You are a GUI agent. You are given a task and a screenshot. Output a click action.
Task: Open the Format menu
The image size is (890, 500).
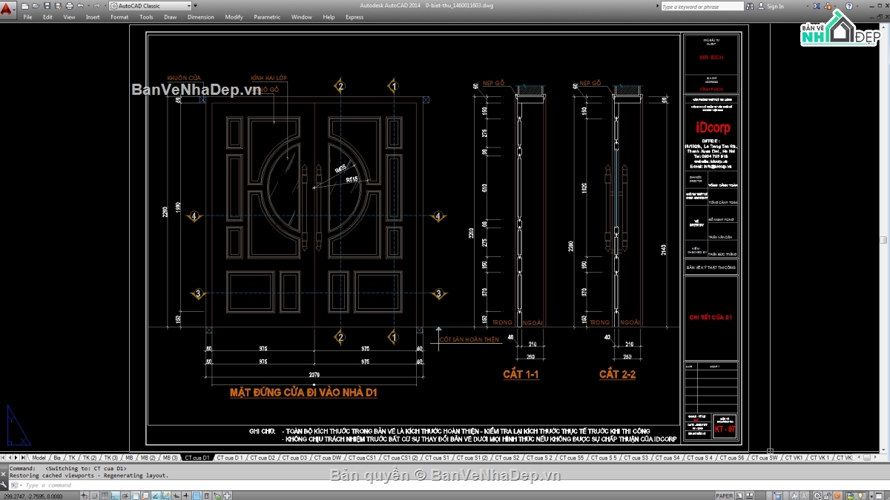[119, 17]
